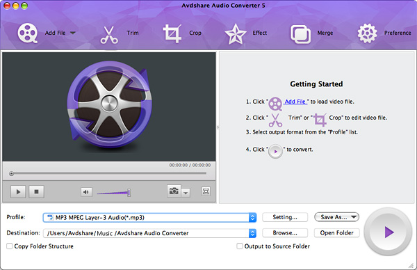Enable Copy Folder Structure checkbox

click(10, 246)
